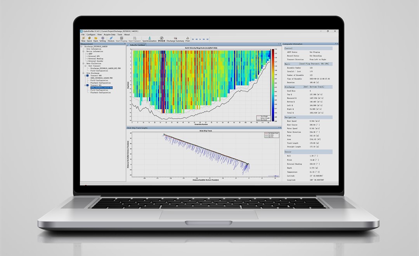This screenshot has height=256, width=419.
Task: Click the Print toolbar icon
Action: (188, 38)
